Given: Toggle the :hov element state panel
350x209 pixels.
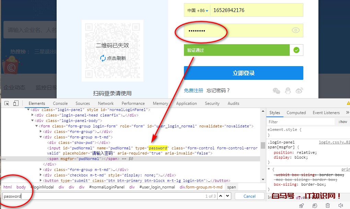Looking at the screenshot, I should (x=342, y=122).
